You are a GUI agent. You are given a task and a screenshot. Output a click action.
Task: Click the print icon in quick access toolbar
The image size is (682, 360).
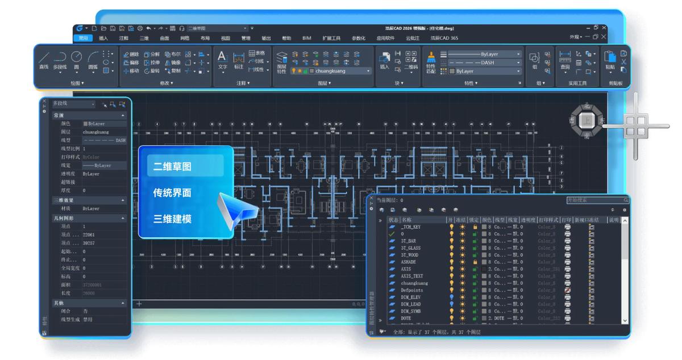[140, 28]
